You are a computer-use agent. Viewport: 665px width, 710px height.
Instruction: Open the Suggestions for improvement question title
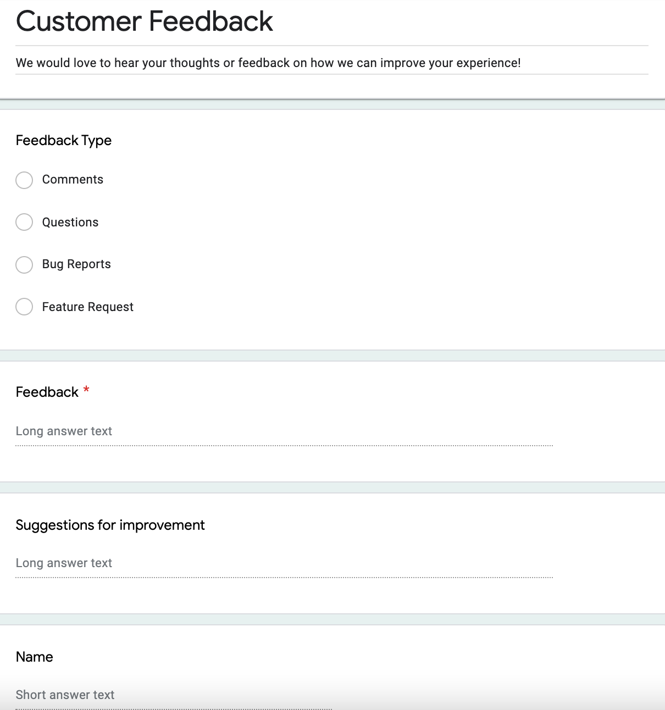pos(110,525)
